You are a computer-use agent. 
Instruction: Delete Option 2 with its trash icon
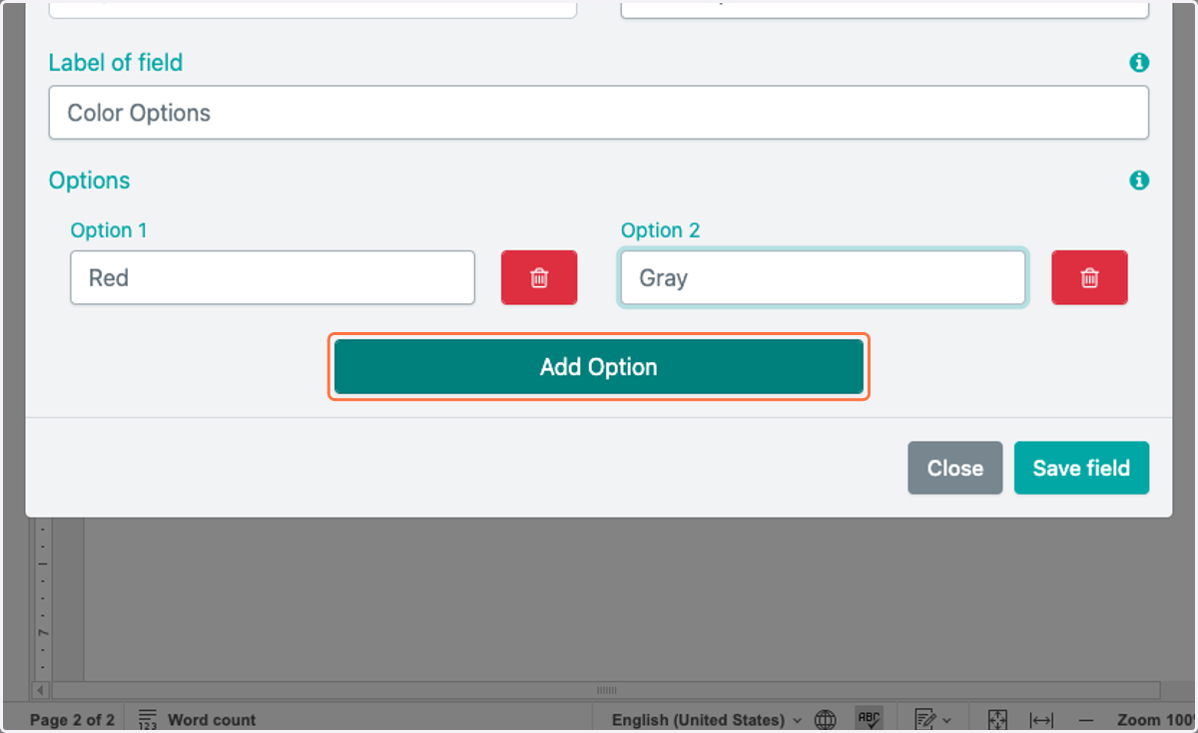(1089, 277)
